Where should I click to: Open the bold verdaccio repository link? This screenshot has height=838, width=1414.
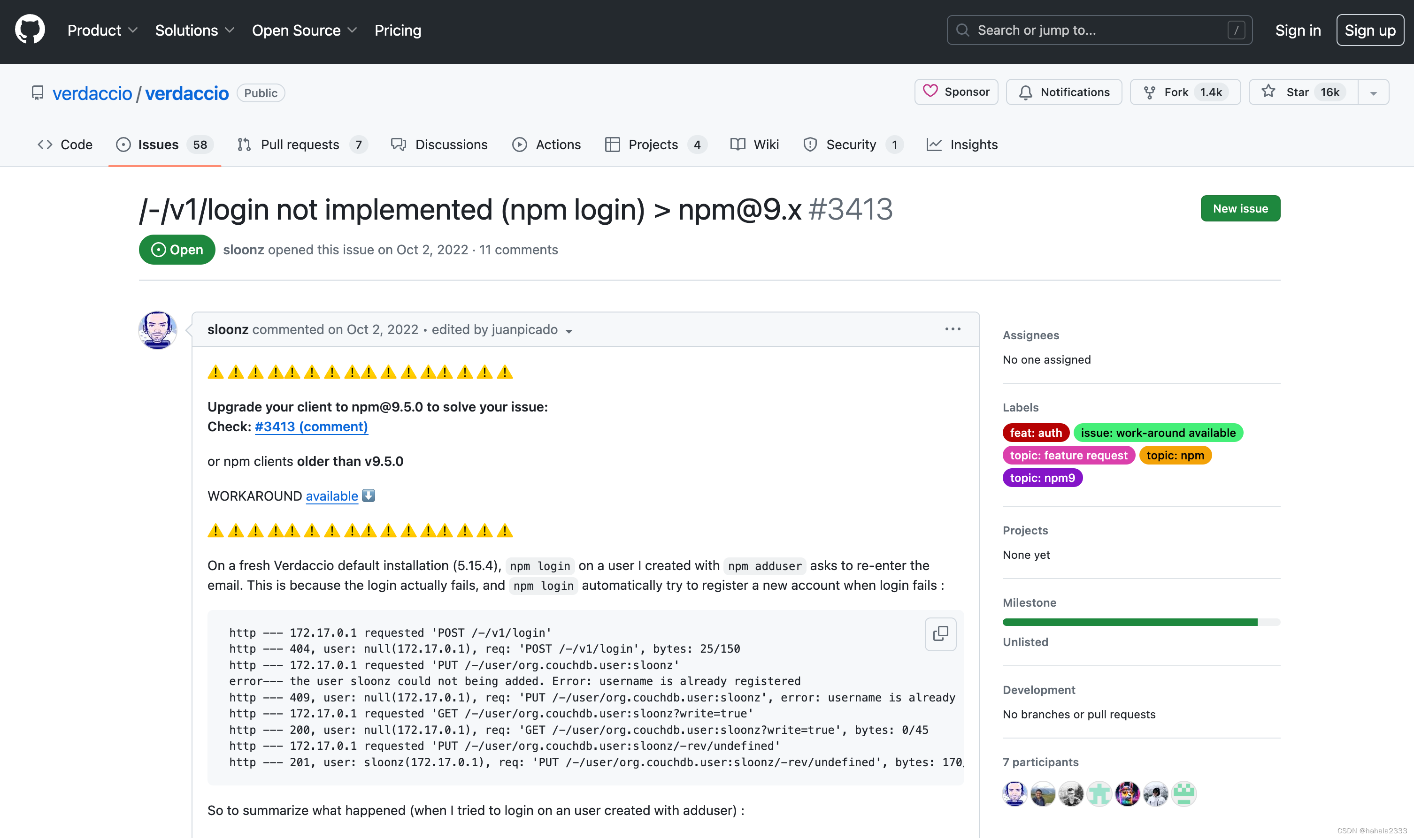(187, 93)
